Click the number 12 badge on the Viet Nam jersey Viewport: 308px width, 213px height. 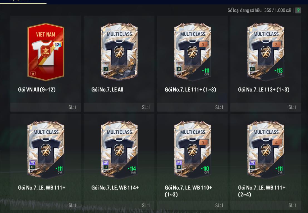[57, 45]
